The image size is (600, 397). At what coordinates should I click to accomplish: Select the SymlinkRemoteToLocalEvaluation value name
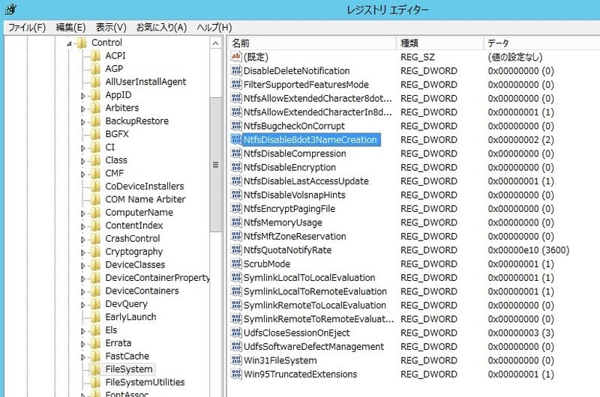(x=314, y=306)
